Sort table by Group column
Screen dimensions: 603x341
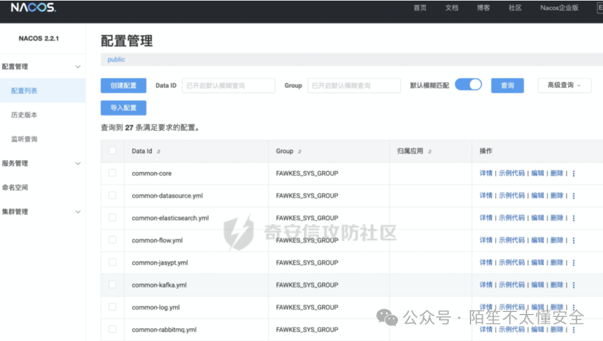click(x=300, y=151)
